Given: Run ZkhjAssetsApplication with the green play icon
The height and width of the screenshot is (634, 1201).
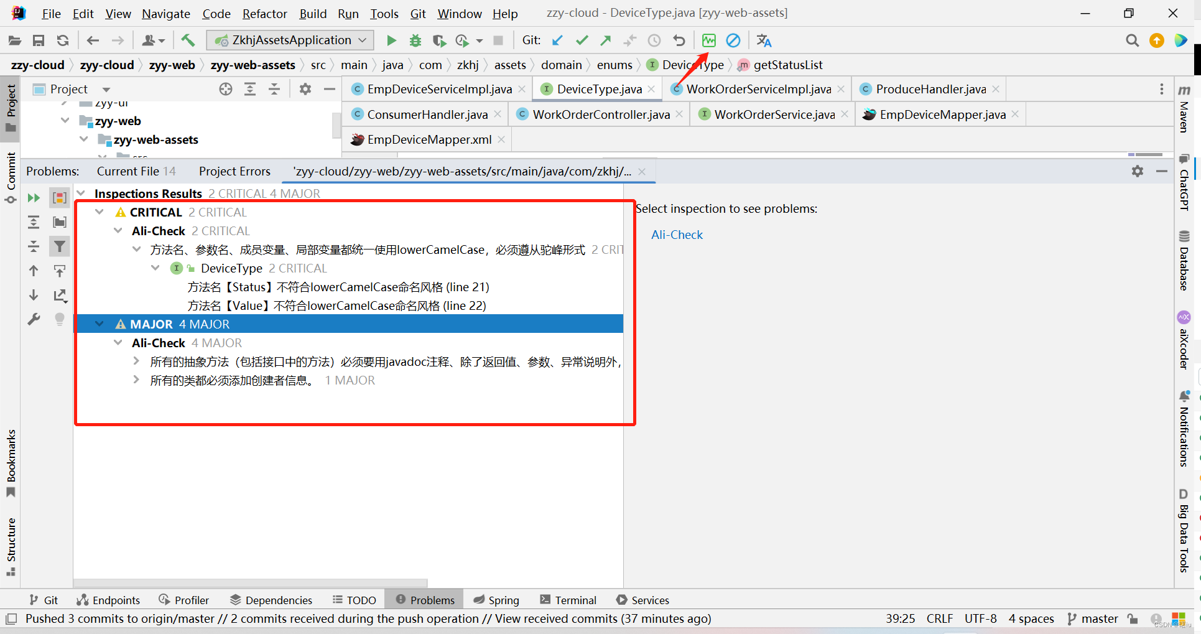Looking at the screenshot, I should tap(391, 40).
